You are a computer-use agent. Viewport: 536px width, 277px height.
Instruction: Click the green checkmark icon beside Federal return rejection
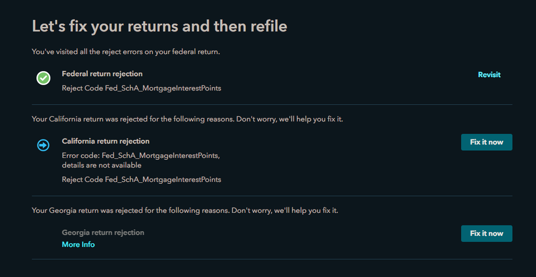click(43, 78)
